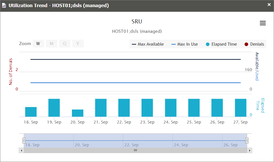Click the dark Max Available line
This screenshot has height=162, width=274.
136,59
